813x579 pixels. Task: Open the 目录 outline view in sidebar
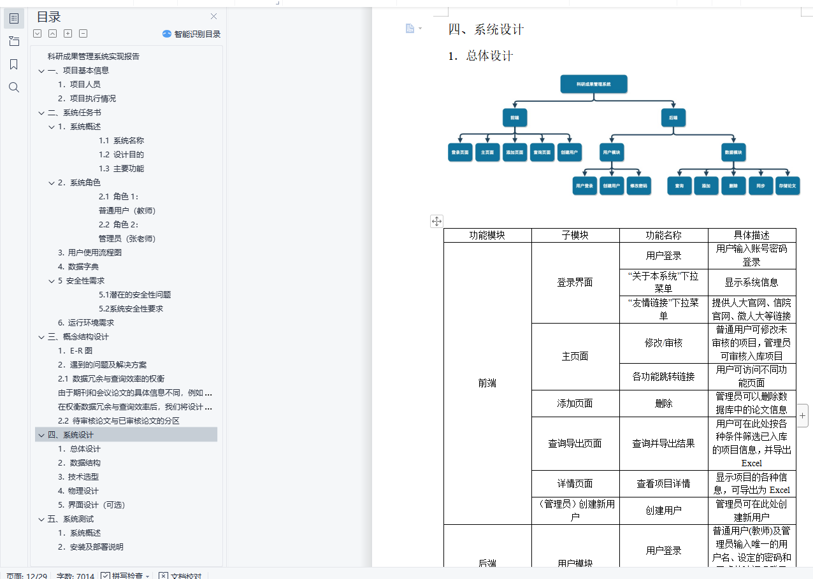14,18
